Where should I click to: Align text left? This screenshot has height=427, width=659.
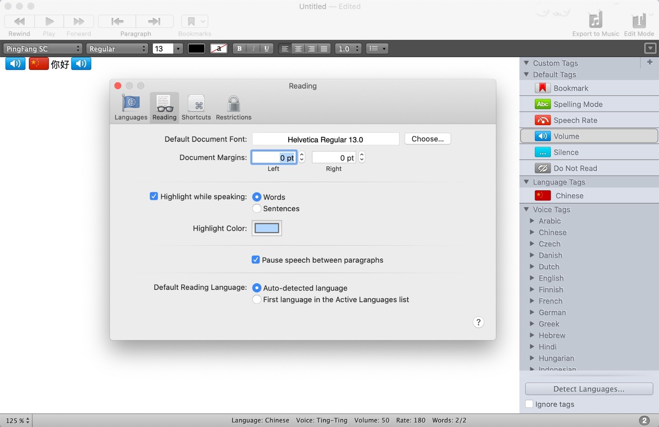[x=285, y=49]
